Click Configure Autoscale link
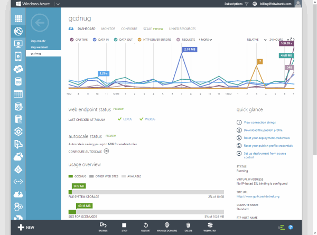The image size is (317, 235). 89,152
